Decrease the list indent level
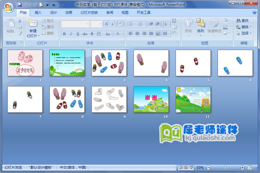This screenshot has width=260, height=173. click(150, 24)
